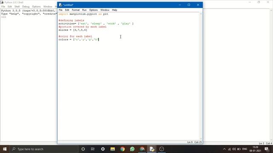Open OBS Studio icon on taskbar
The width and height of the screenshot is (273, 153).
click(162, 149)
